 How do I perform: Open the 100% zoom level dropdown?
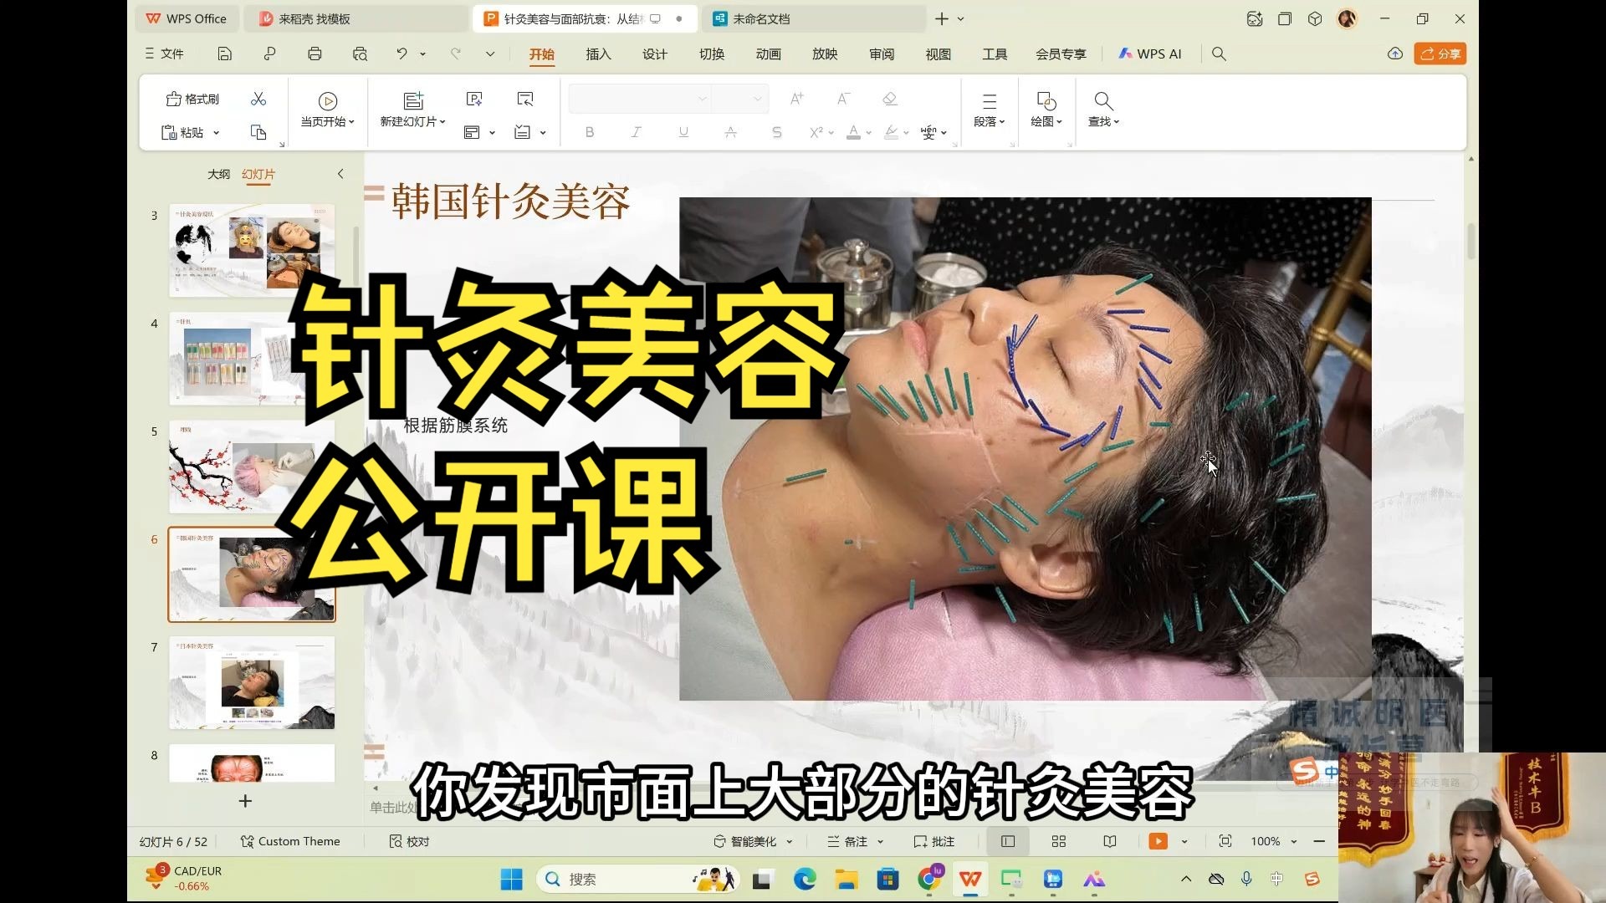[1294, 842]
